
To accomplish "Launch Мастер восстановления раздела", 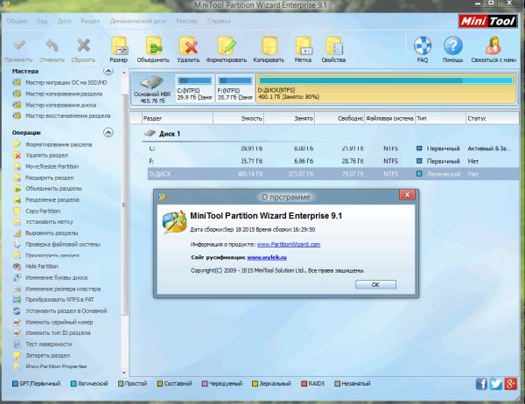I will 67,115.
